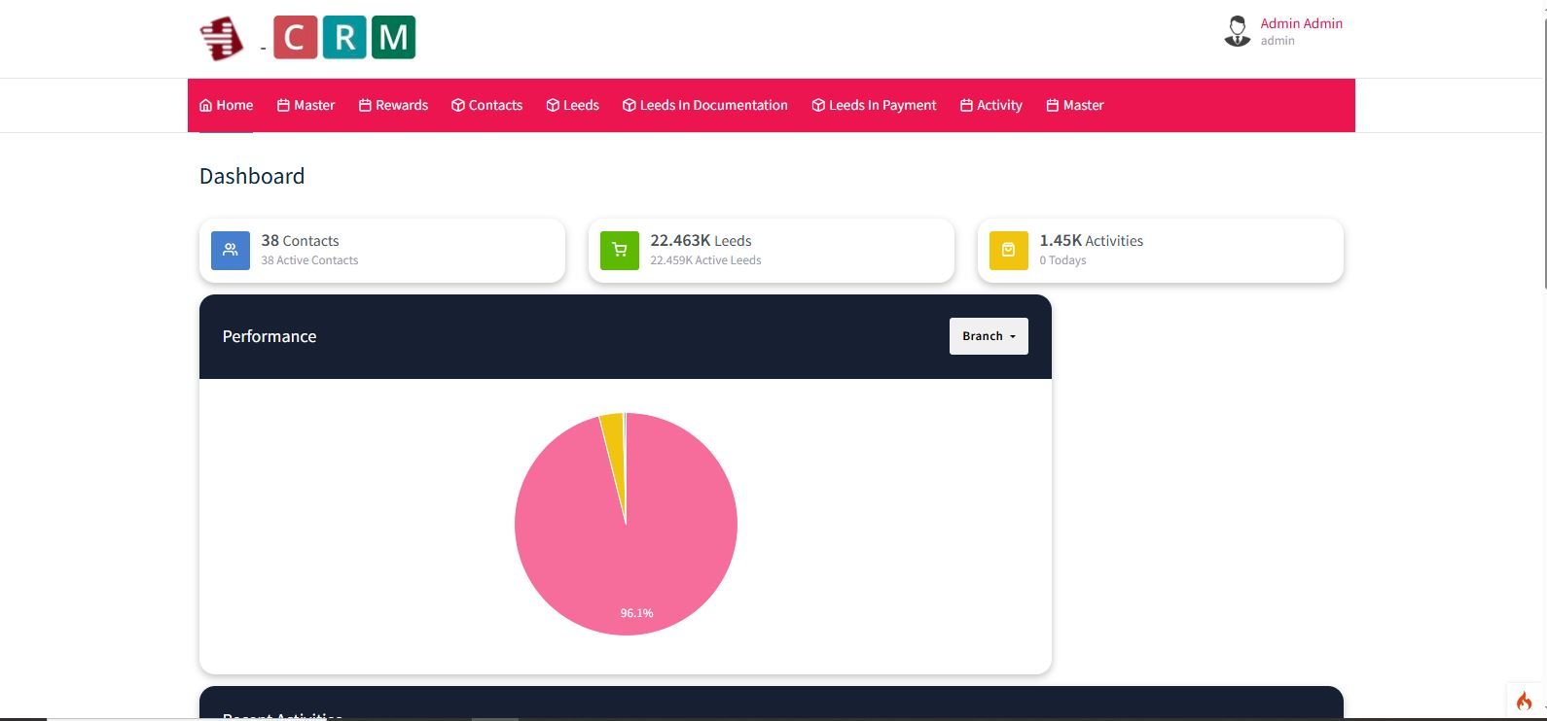The height and width of the screenshot is (721, 1547).
Task: Click the Admin Admin username link
Action: pyautogui.click(x=1301, y=23)
